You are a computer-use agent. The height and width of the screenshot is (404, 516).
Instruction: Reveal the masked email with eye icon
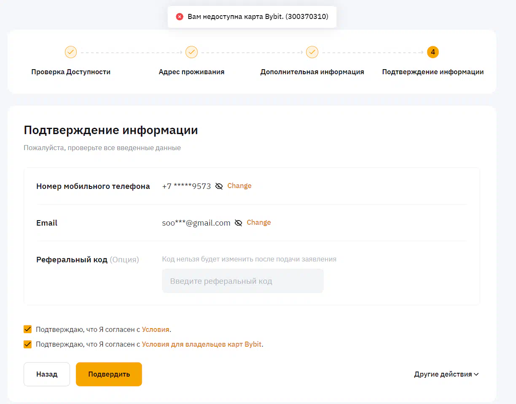pyautogui.click(x=238, y=223)
